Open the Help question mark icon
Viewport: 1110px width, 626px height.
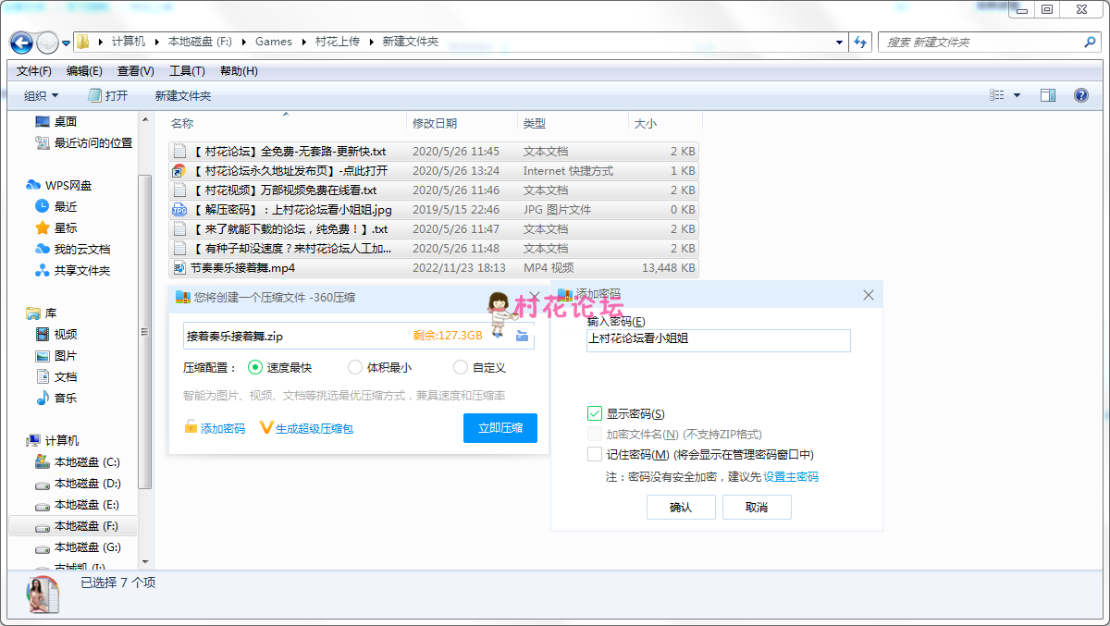tap(1080, 95)
